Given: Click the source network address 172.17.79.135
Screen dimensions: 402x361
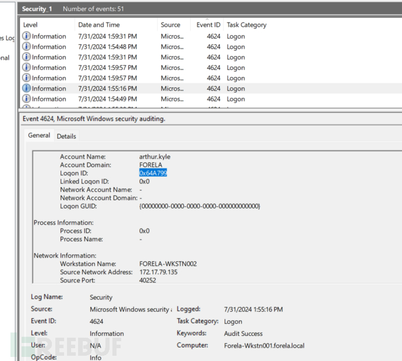Looking at the screenshot, I should [x=158, y=272].
